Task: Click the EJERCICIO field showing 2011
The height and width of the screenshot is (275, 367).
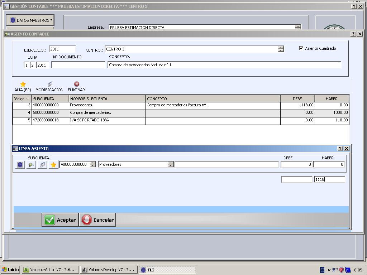Action: pyautogui.click(x=62, y=49)
